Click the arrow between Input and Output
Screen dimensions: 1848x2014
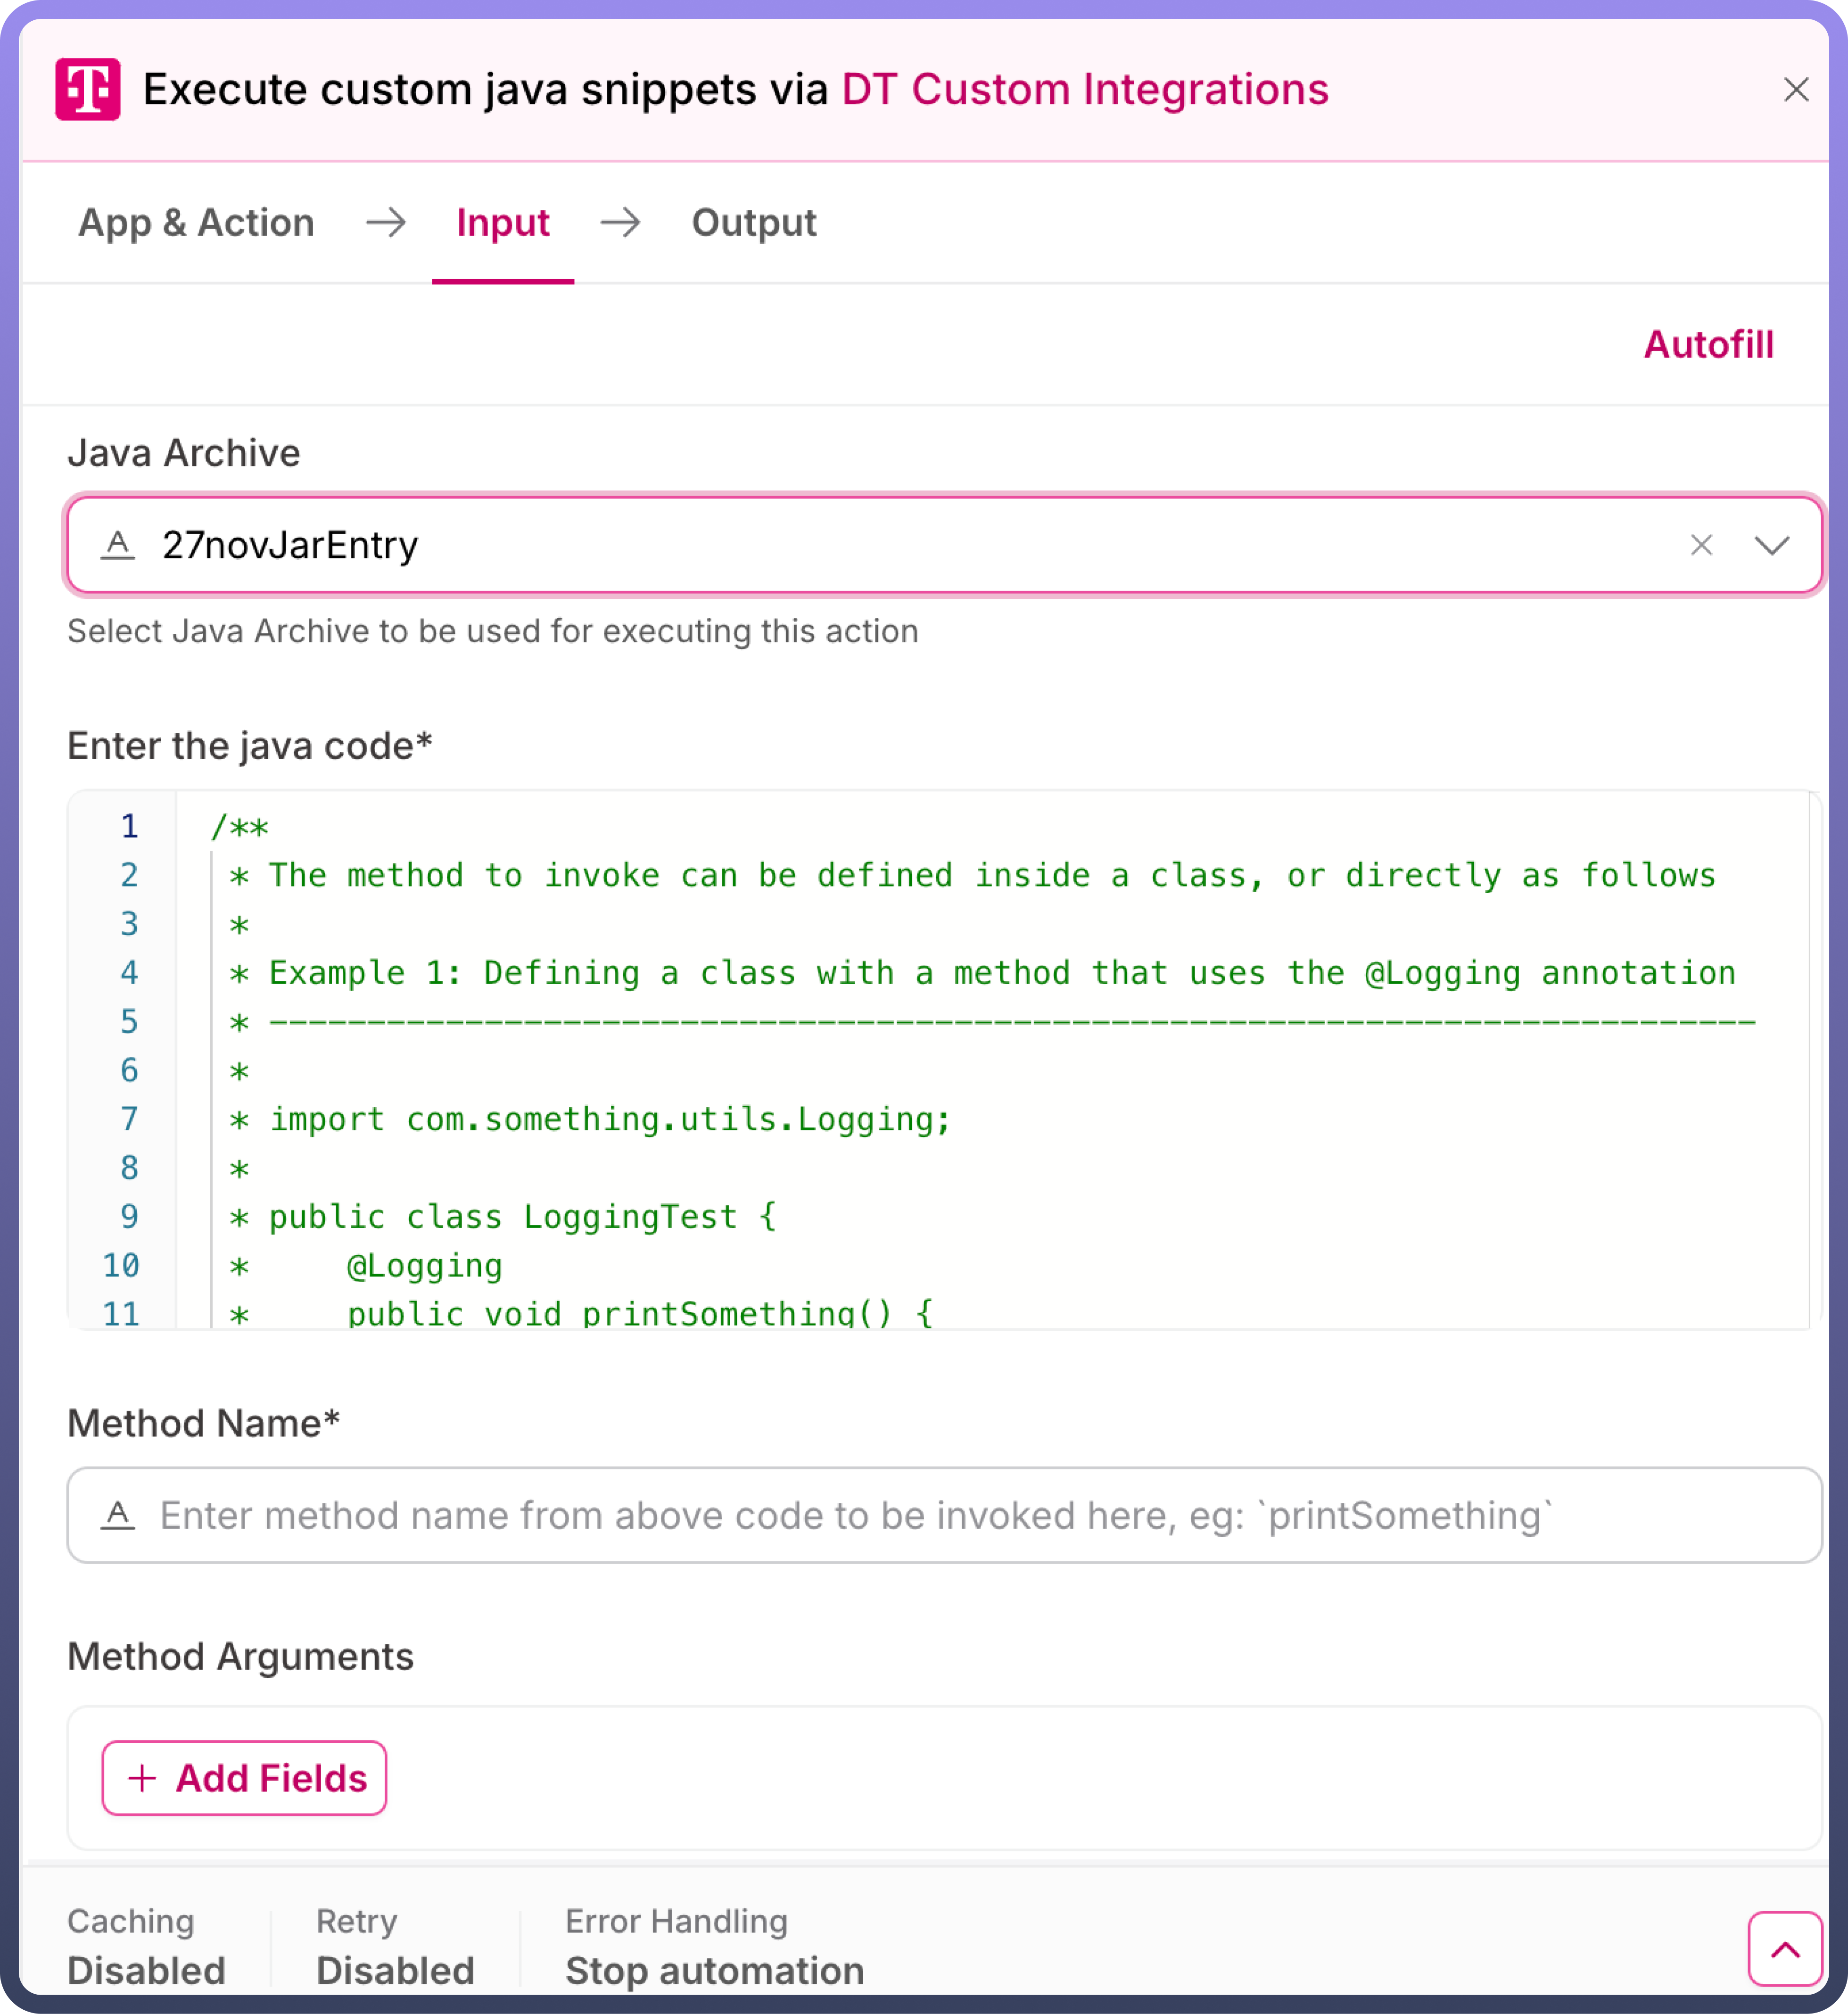click(620, 222)
